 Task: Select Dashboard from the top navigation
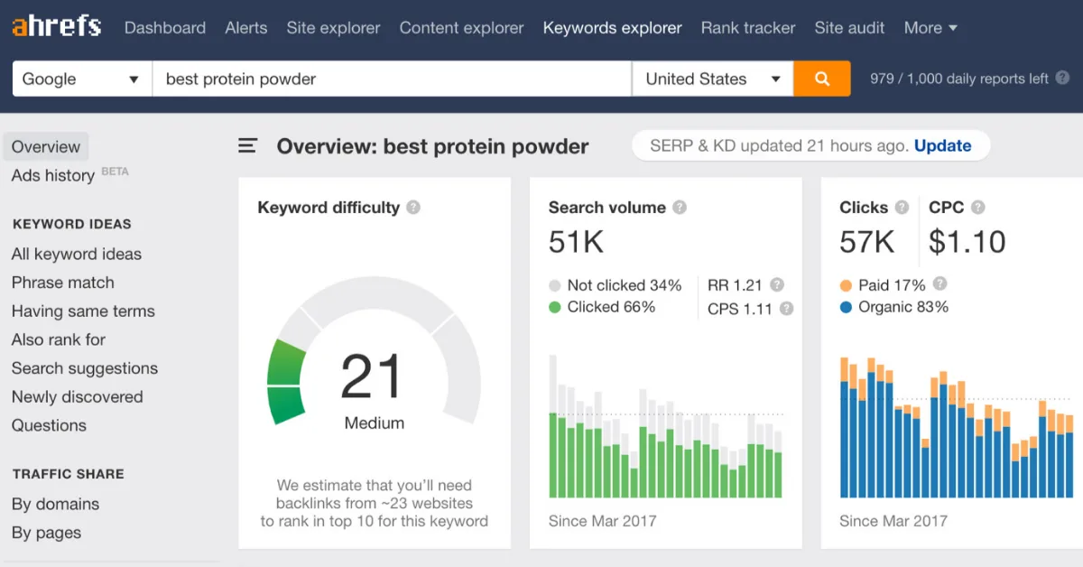164,28
